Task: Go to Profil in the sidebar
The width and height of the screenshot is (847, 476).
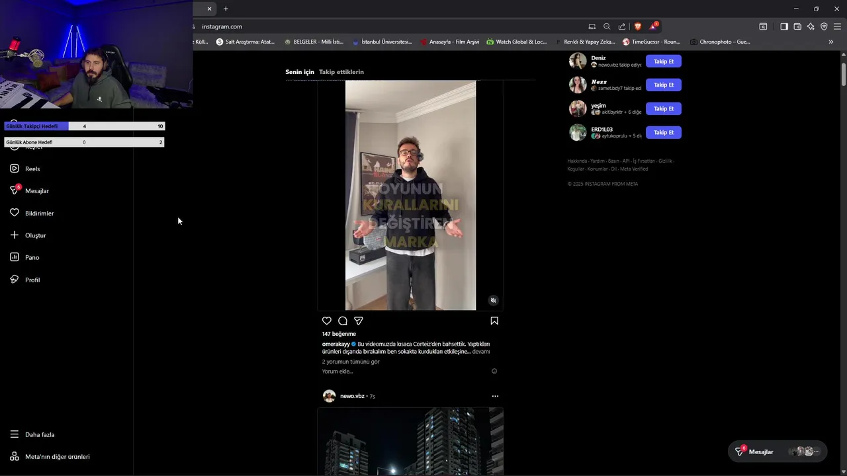Action: [x=24, y=280]
